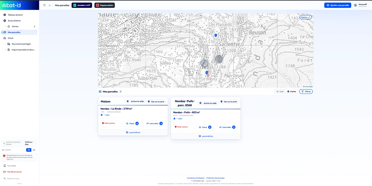The image size is (372, 186).
Task: Click Ajouter une parcelle
Action: pos(338,5)
